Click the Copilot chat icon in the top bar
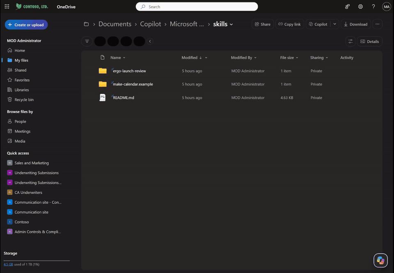Screen dimensions: 394x273 pos(347,7)
